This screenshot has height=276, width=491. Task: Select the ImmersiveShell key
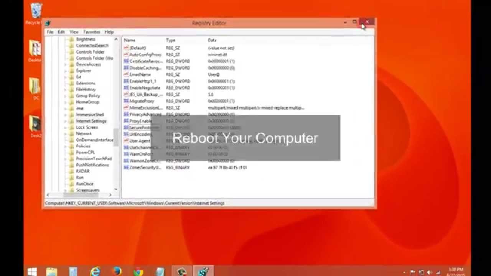[x=90, y=115]
